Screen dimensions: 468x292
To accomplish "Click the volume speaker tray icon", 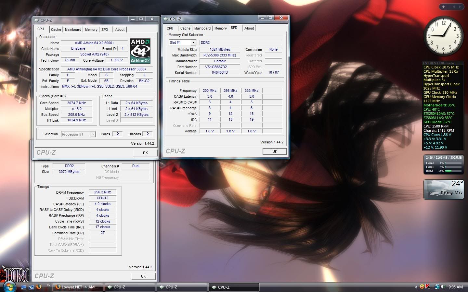I will [x=443, y=287].
